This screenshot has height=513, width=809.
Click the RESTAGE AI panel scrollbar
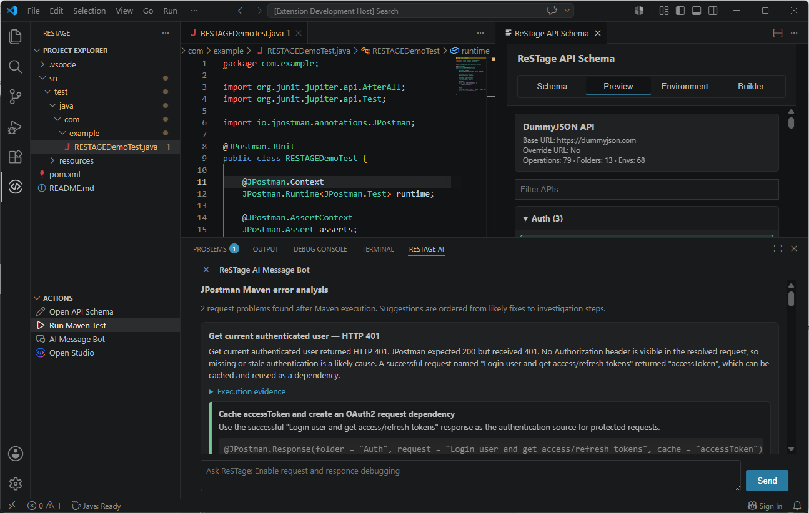(792, 299)
